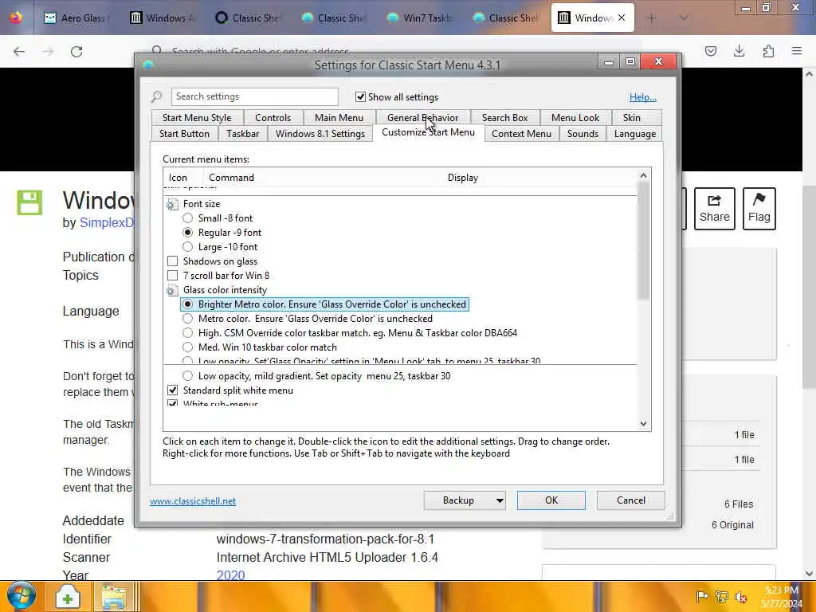Focus the Search settings input field
The height and width of the screenshot is (612, 816).
(254, 96)
